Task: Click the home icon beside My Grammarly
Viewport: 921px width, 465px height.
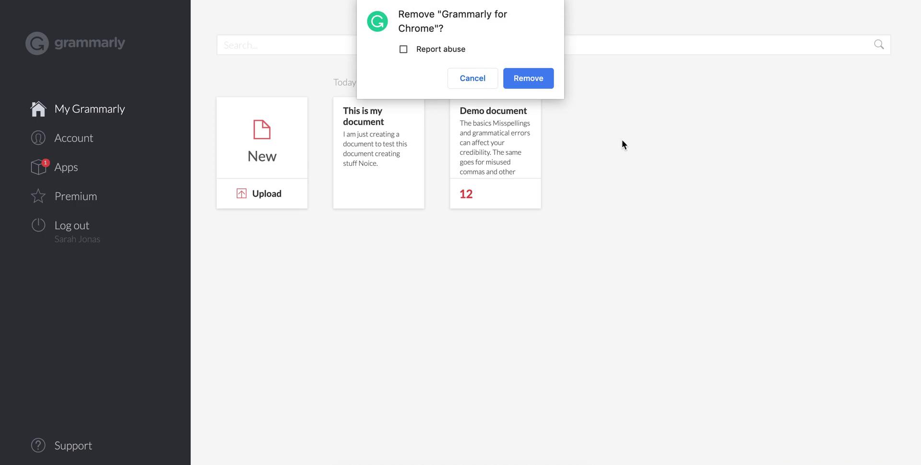Action: 38,109
